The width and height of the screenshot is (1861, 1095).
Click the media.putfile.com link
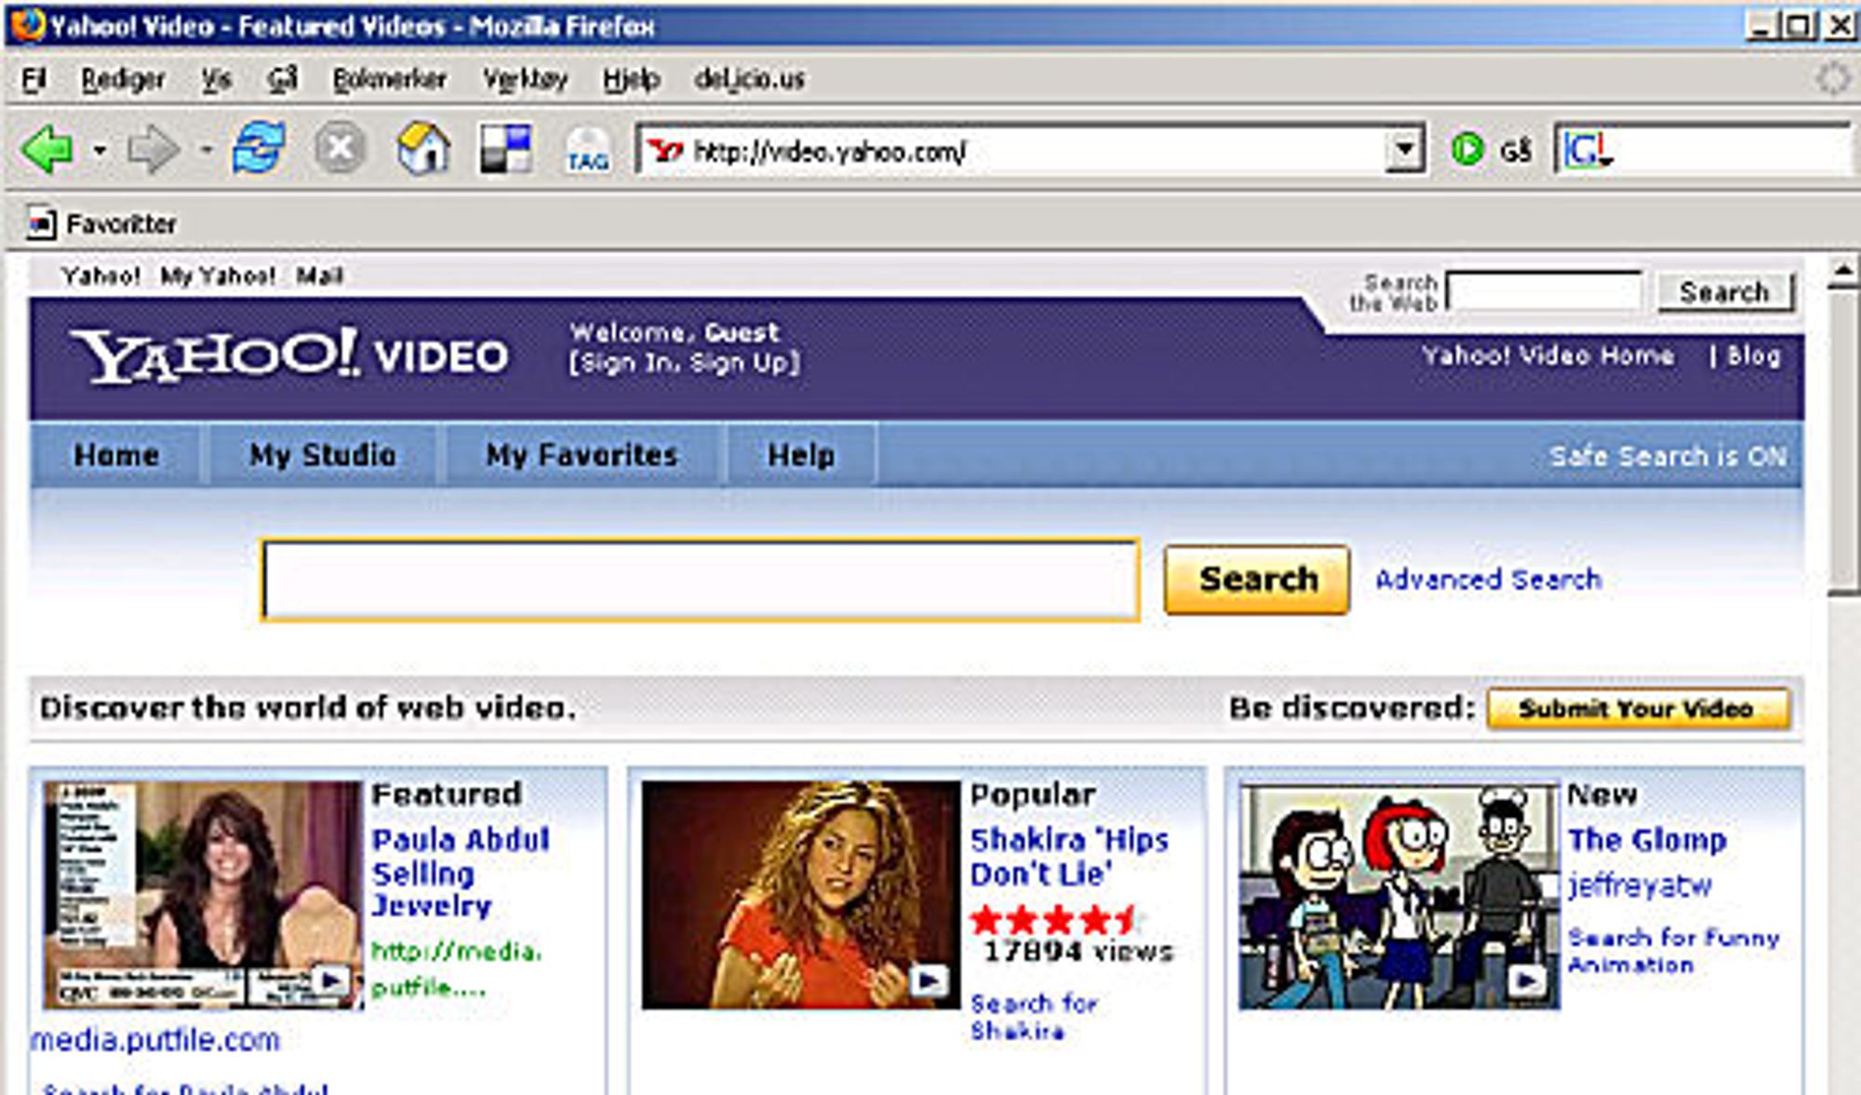(x=155, y=1039)
